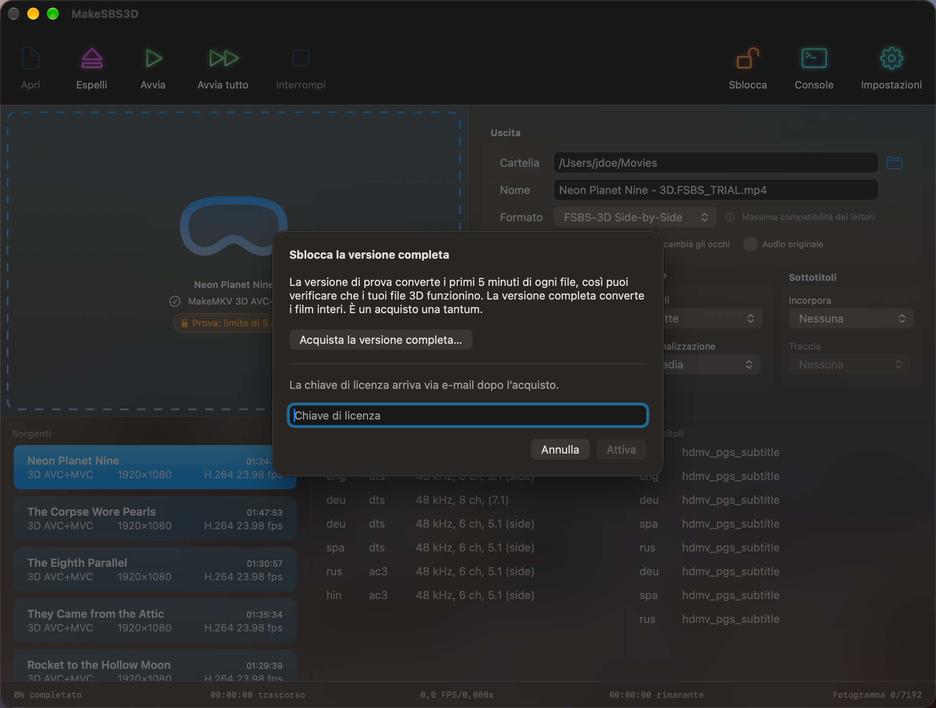Screen dimensions: 936x708
Task: Open the Incorpora Nessuna subtitles dropdown
Action: pyautogui.click(x=851, y=319)
